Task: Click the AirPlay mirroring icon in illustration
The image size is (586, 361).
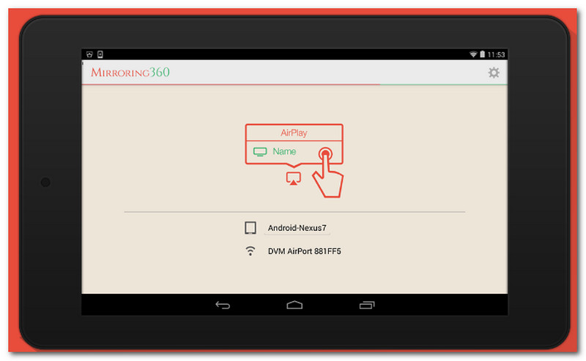Action: 294,178
